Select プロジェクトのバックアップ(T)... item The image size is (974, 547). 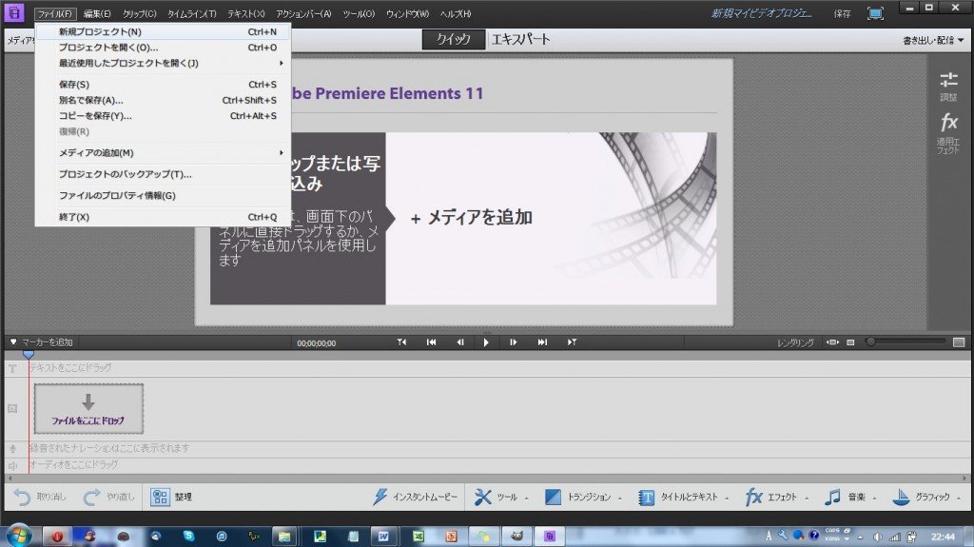pos(163,174)
